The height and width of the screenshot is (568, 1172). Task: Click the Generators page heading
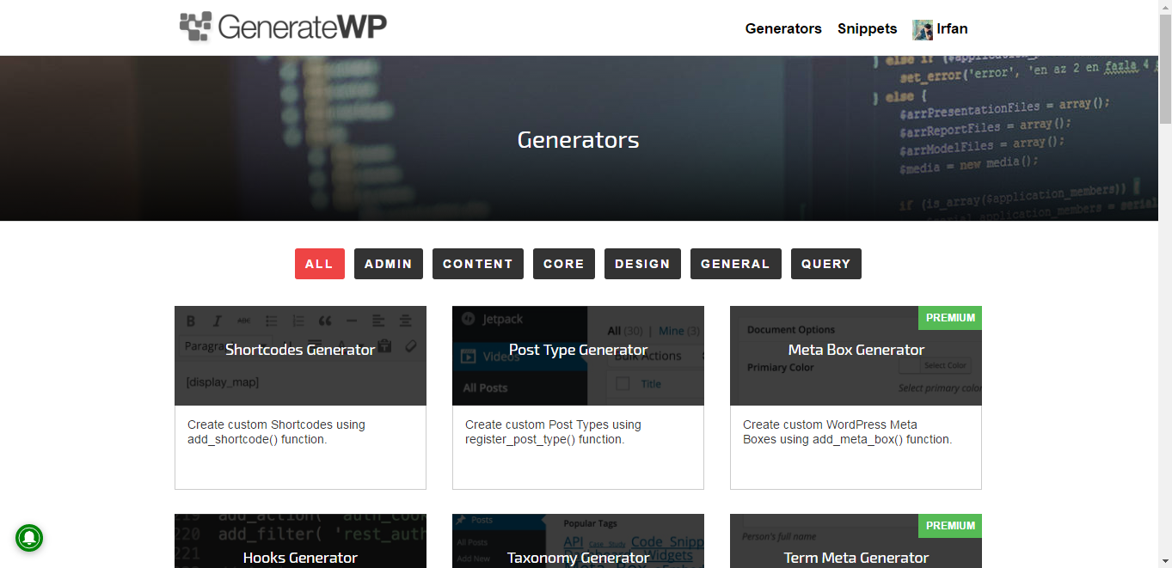point(578,140)
